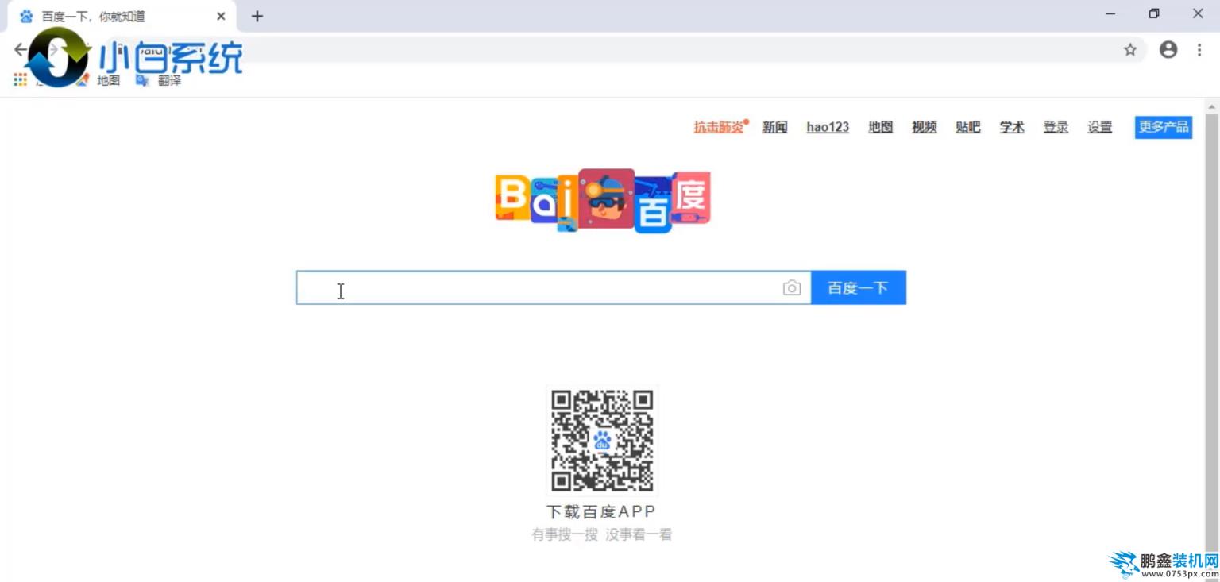
Task: Open the hao123 link
Action: pos(828,127)
